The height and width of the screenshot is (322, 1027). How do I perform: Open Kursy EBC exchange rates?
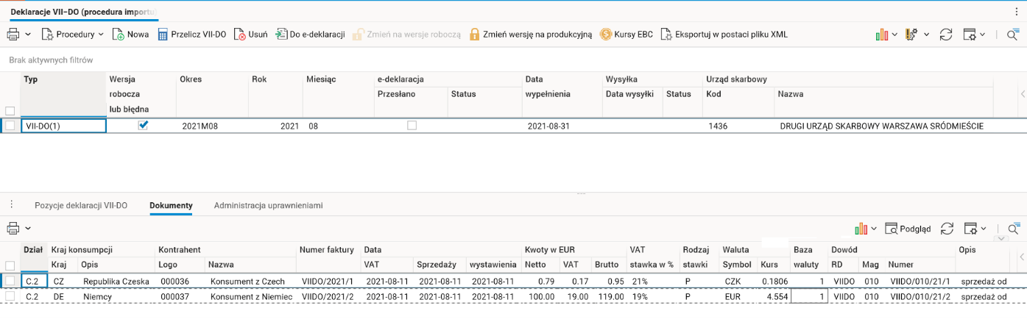(x=606, y=35)
